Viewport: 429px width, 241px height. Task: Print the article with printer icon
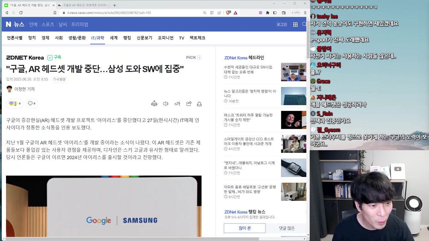tap(199, 104)
